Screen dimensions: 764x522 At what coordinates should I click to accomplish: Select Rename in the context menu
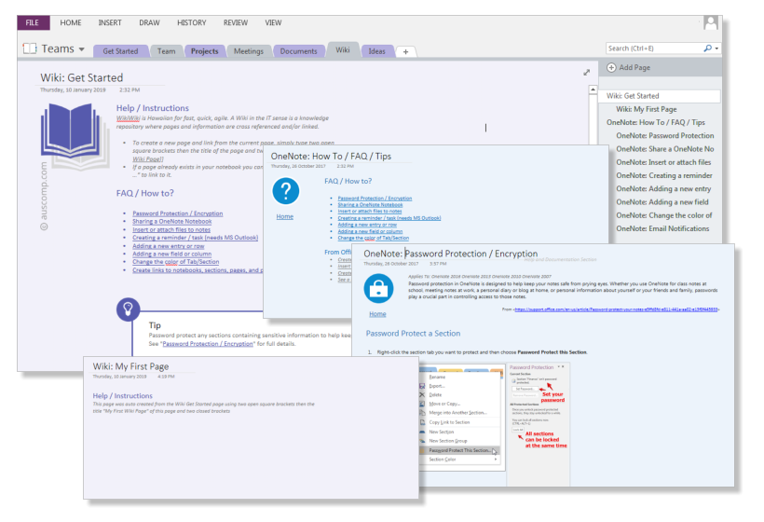[x=437, y=377]
